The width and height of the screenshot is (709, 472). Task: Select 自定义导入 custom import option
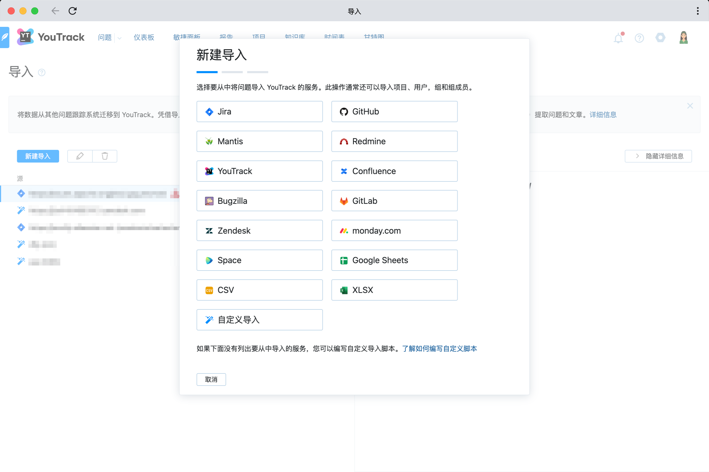coord(260,320)
